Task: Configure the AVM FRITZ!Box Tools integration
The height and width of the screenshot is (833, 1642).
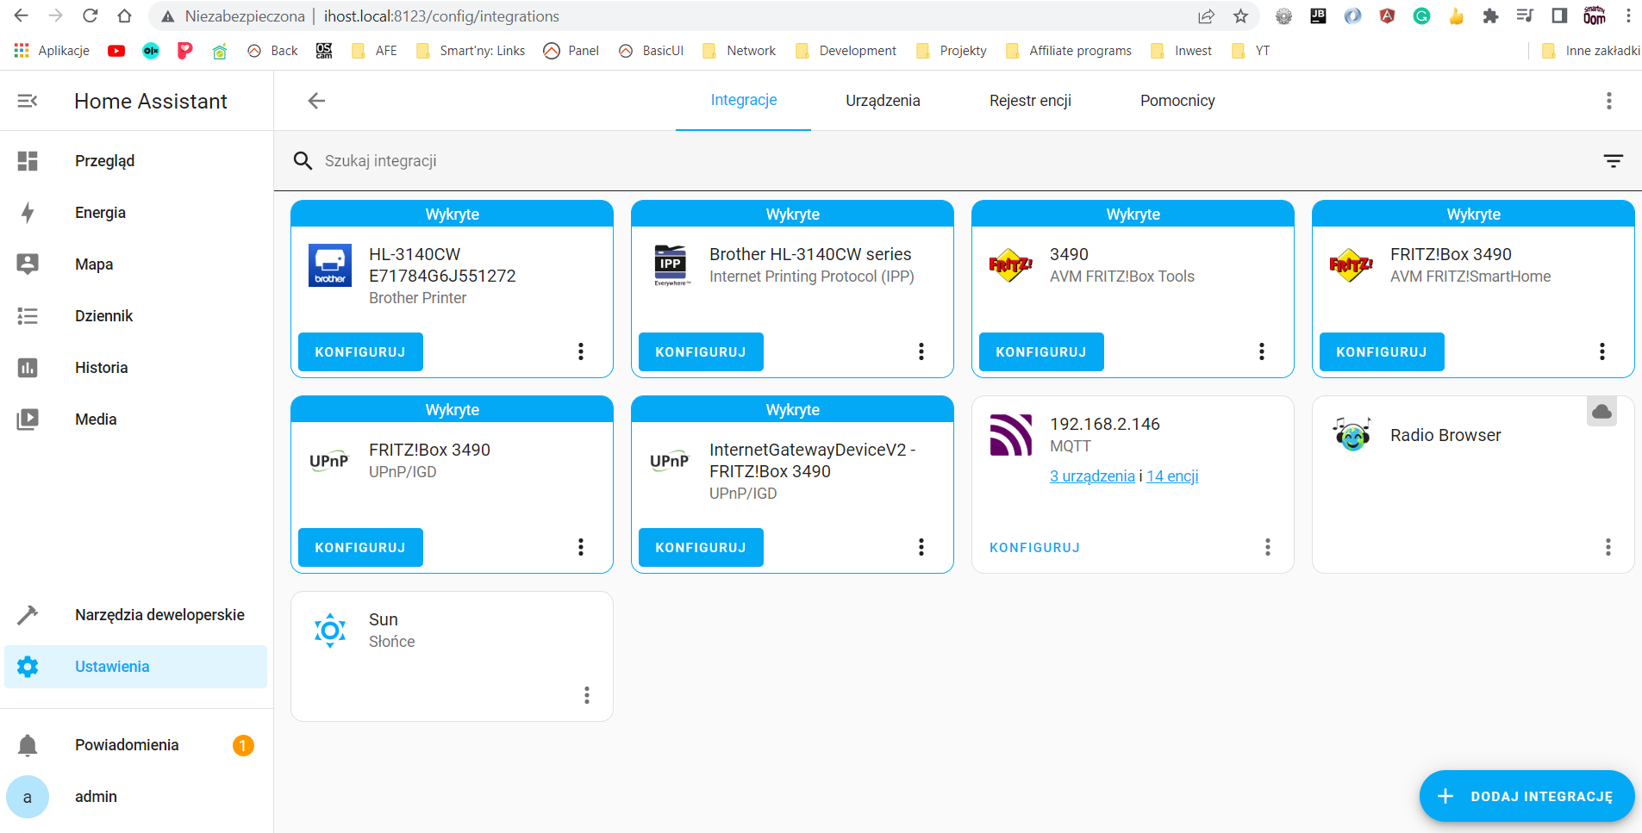Action: point(1041,351)
